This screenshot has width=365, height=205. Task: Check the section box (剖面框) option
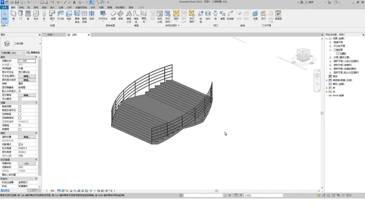pyautogui.click(x=20, y=129)
